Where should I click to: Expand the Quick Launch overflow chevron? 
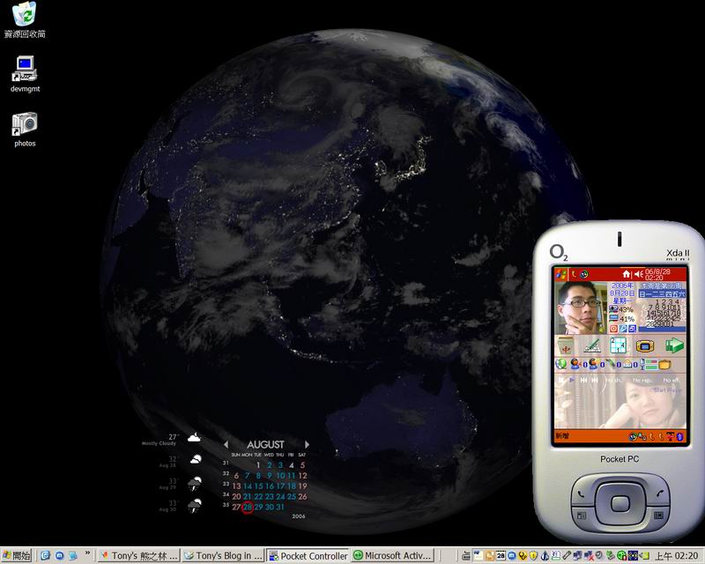coord(87,553)
